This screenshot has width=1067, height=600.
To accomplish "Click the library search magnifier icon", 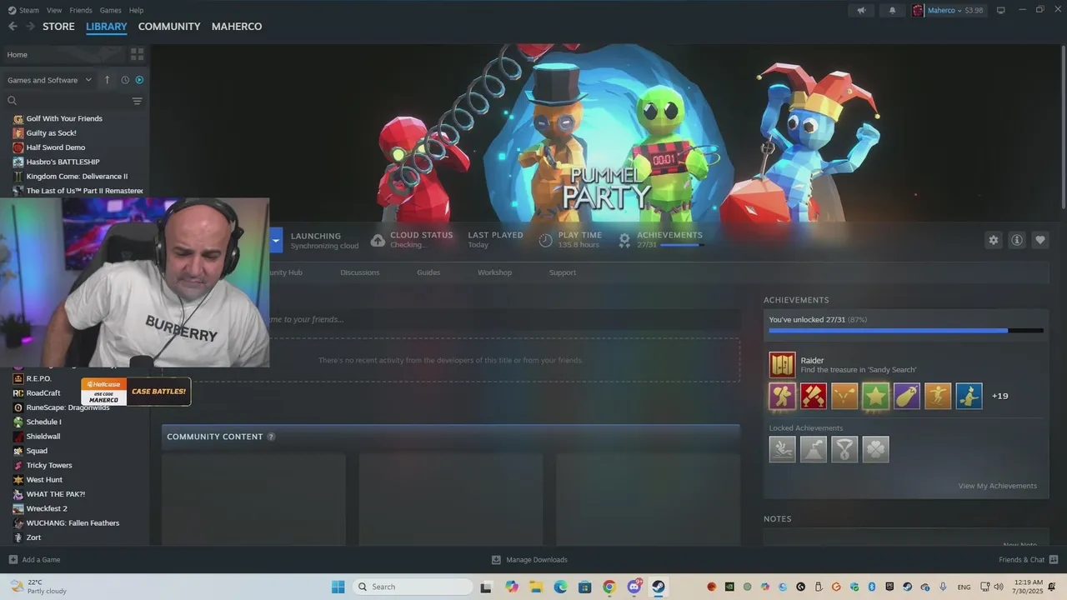I will click(12, 101).
